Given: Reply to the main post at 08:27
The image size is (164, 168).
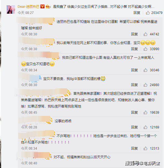Looking at the screenshot, I should (137, 13).
